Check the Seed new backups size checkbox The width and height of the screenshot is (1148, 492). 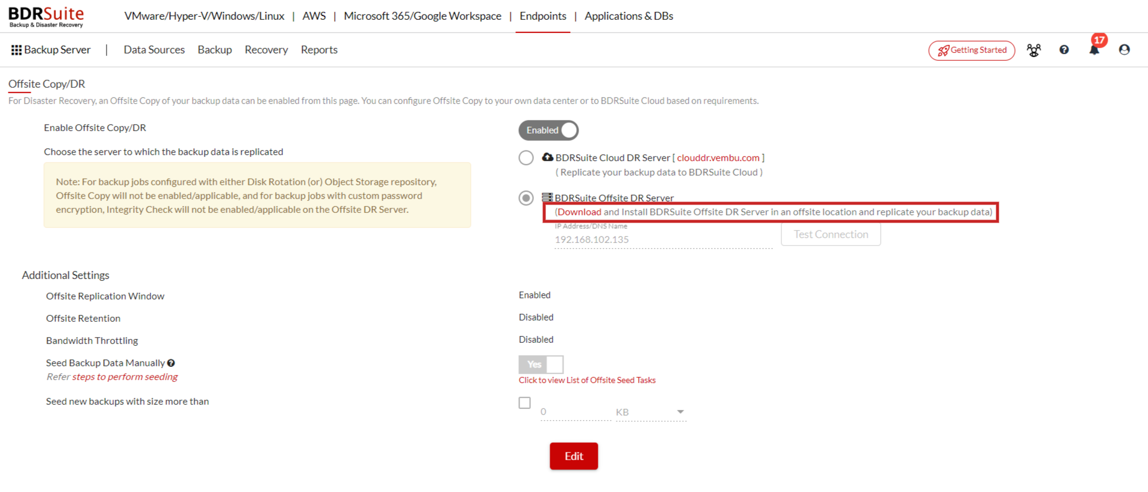(525, 403)
